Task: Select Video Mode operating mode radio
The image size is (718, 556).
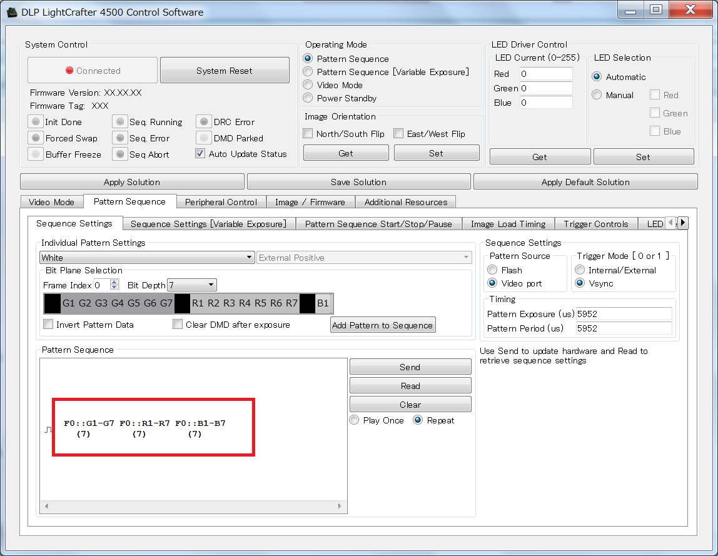Action: pyautogui.click(x=308, y=84)
